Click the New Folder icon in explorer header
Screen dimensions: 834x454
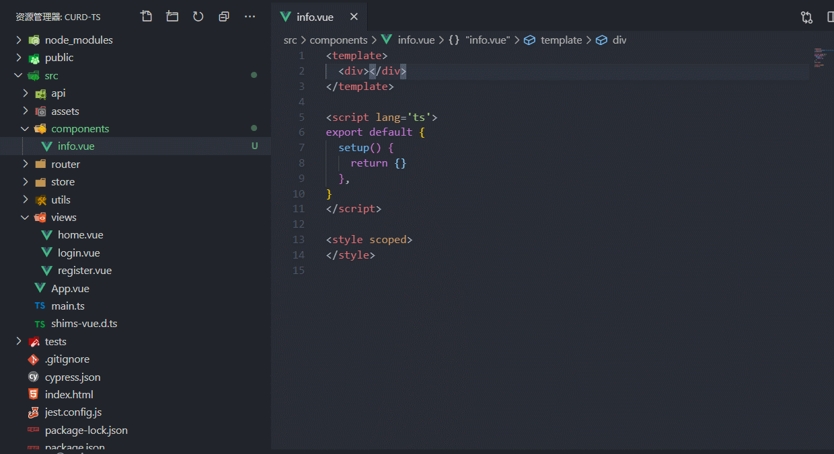[x=172, y=17]
